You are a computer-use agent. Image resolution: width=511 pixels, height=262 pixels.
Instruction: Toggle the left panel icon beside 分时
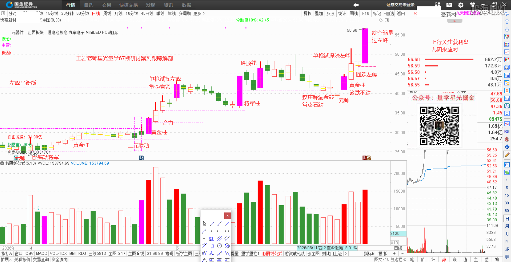(x=3, y=13)
